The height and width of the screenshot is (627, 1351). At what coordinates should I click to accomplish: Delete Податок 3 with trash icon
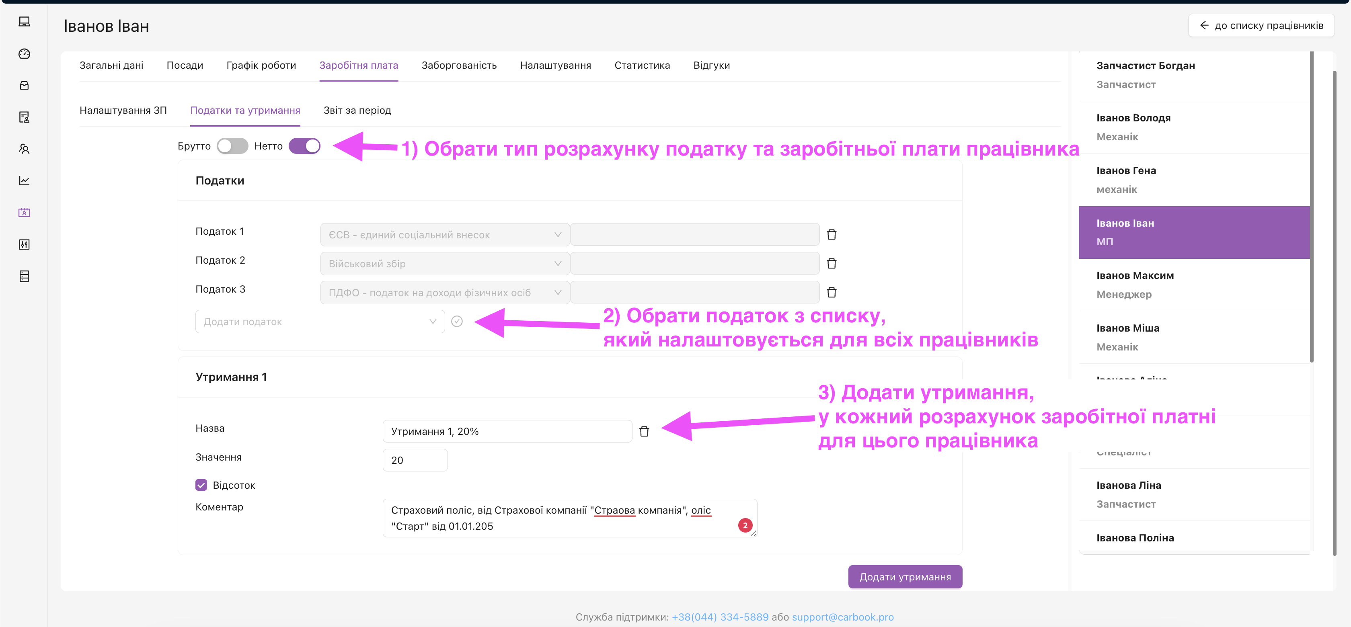click(831, 293)
